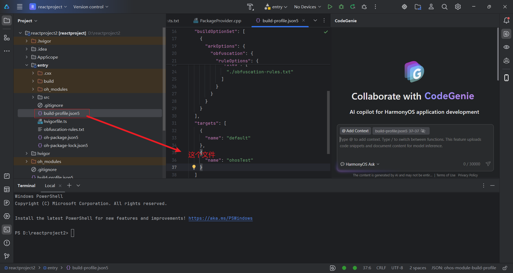This screenshot has width=513, height=273.
Task: Open Project view mode dropdown
Action: click(x=27, y=21)
